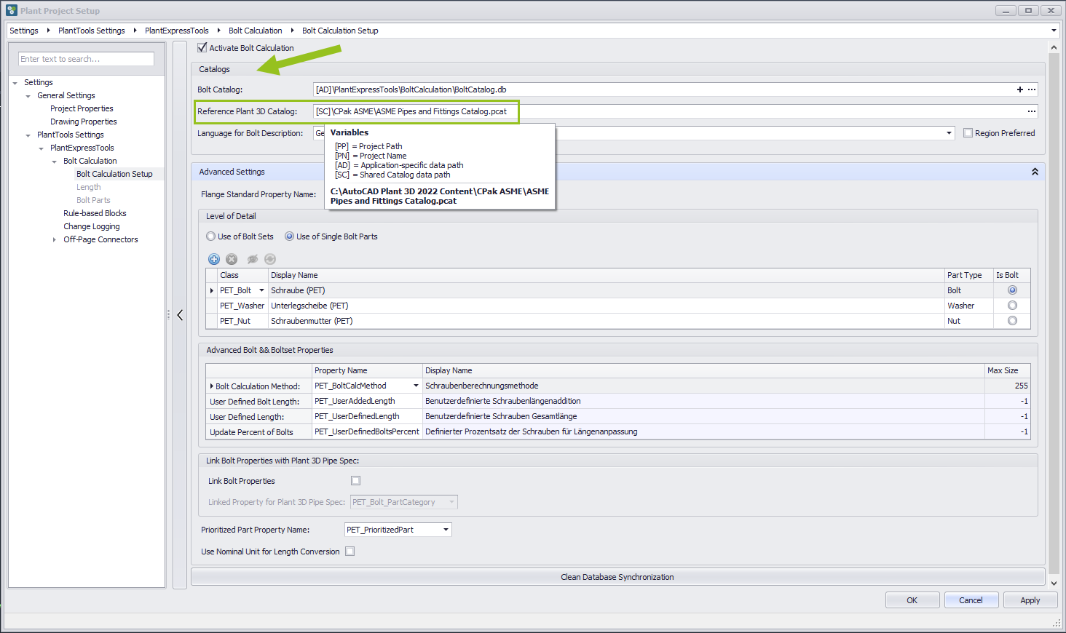Enable the Region Preferred checkbox

(968, 133)
